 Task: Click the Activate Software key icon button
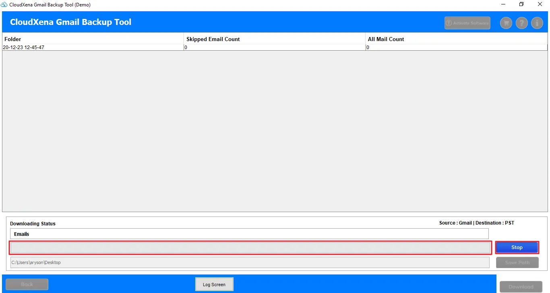tap(467, 23)
